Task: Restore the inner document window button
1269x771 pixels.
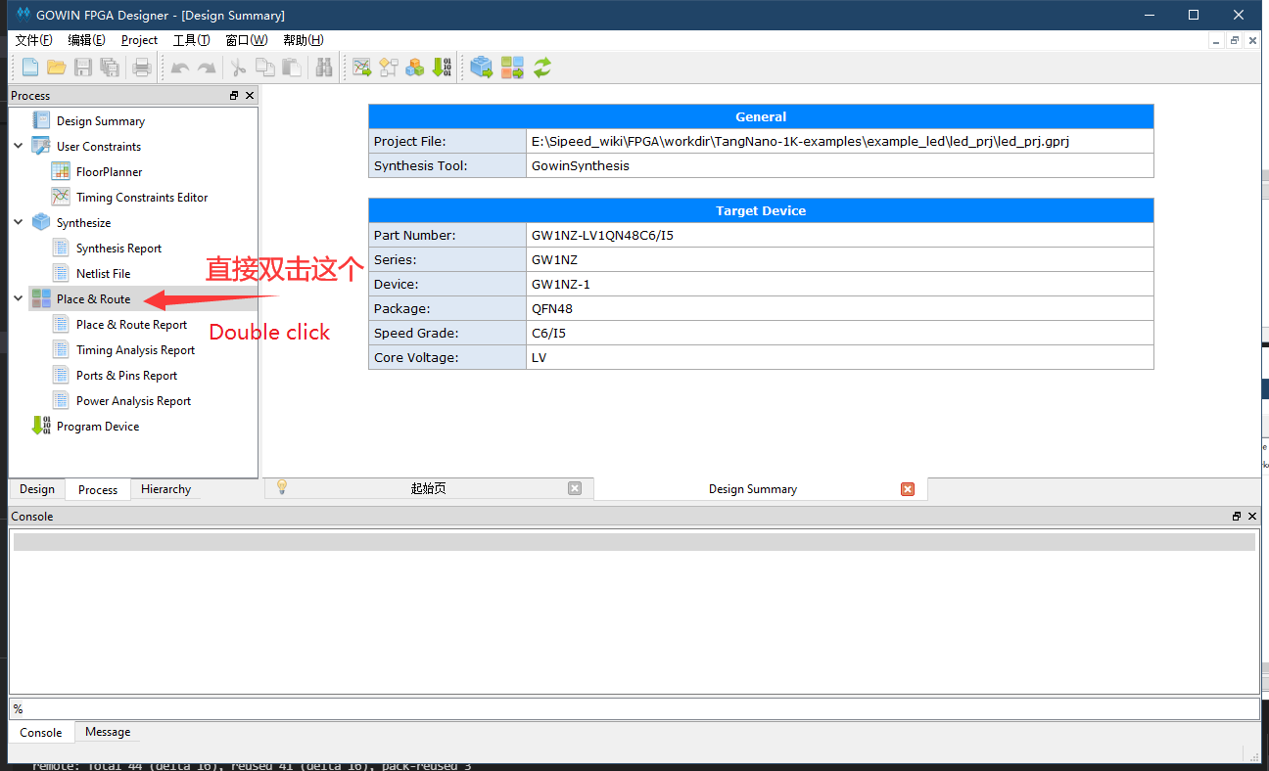Action: coord(1235,40)
